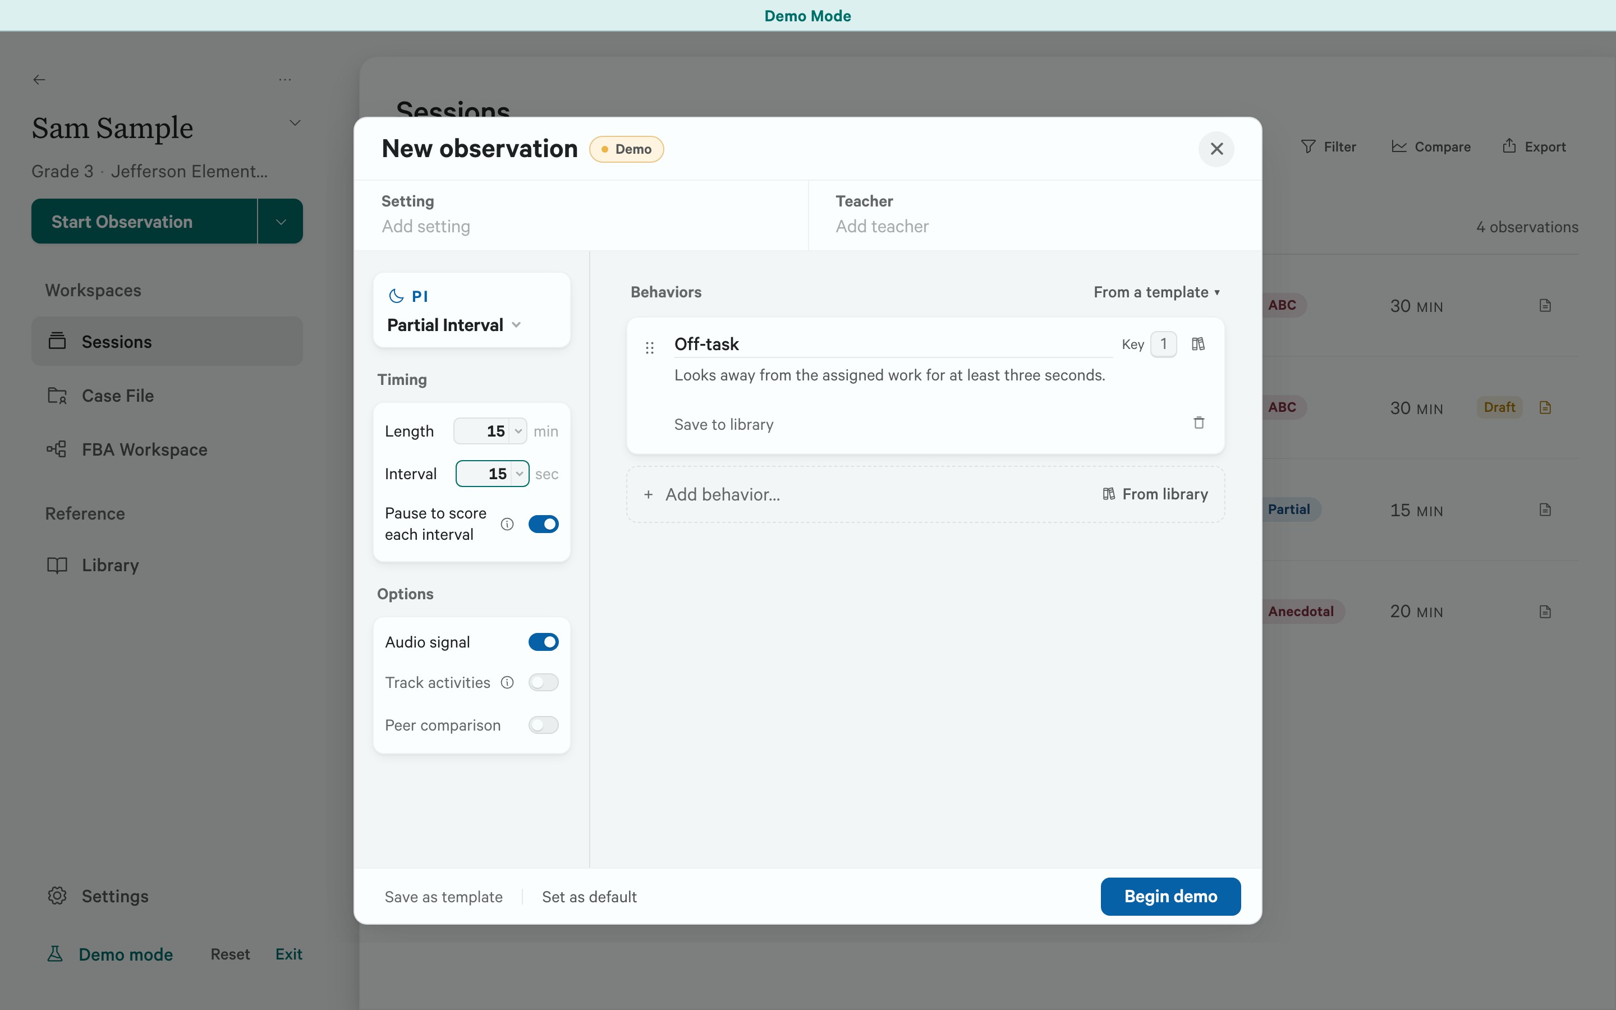Turn off the Audio signal switch

543,642
